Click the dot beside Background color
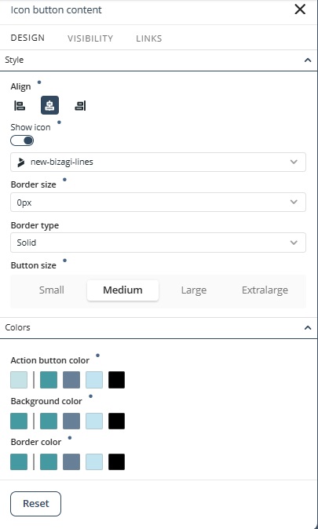 [90, 396]
